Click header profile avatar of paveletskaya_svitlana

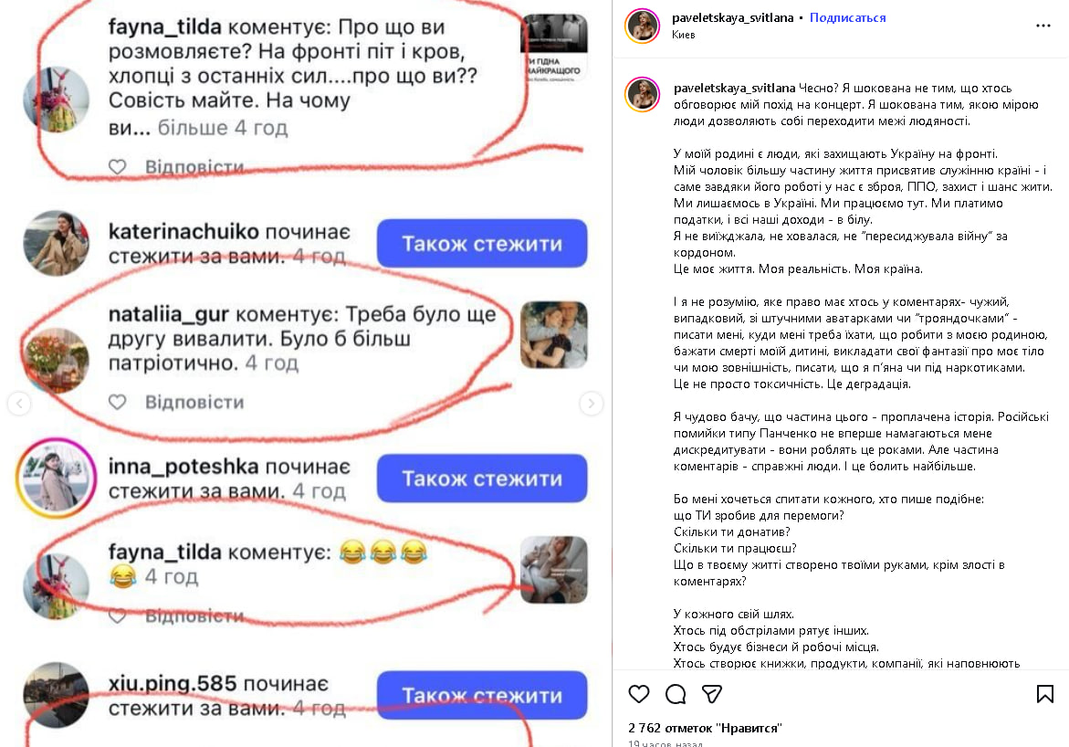point(642,26)
